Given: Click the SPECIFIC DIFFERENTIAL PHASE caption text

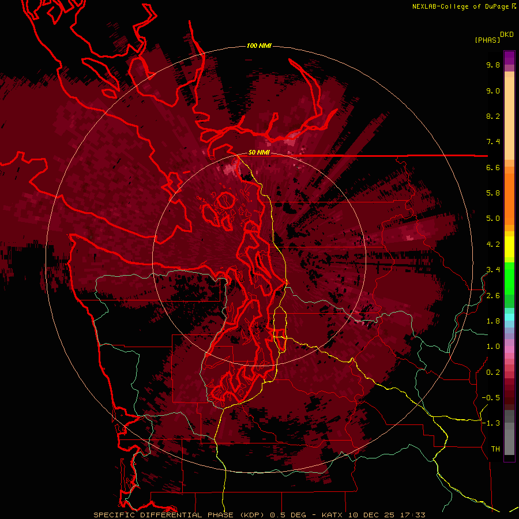Looking at the screenshot, I should point(164,515).
